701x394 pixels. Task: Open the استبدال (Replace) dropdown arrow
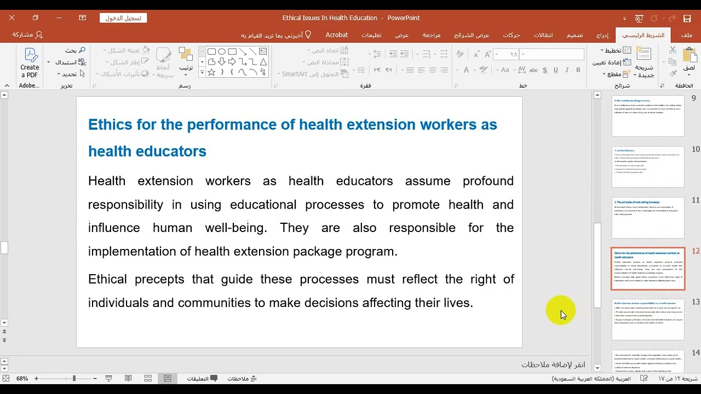(x=48, y=62)
